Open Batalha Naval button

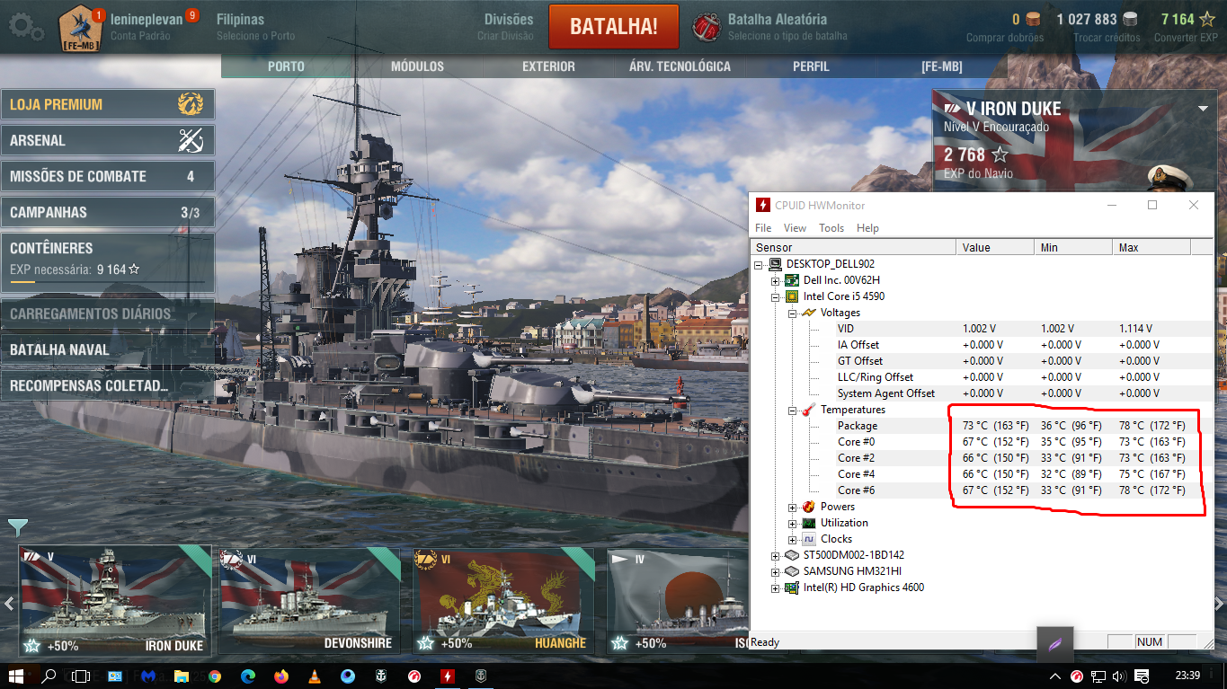[x=107, y=349]
